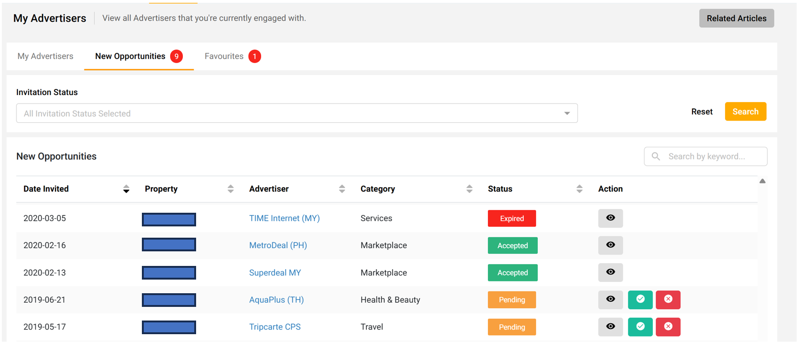Reject the AquaPlus (TH) invitation
The width and height of the screenshot is (799, 345).
pyautogui.click(x=667, y=300)
